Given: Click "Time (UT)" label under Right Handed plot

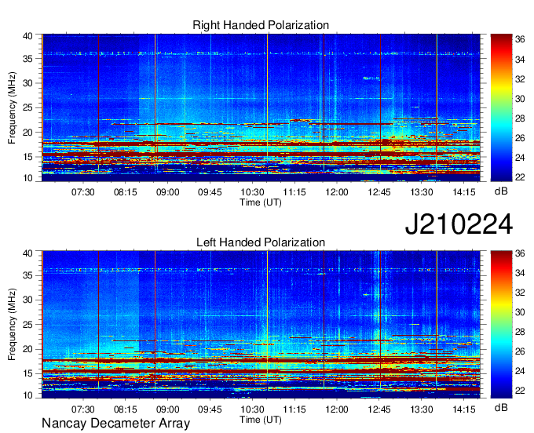Looking at the screenshot, I should click(261, 202).
